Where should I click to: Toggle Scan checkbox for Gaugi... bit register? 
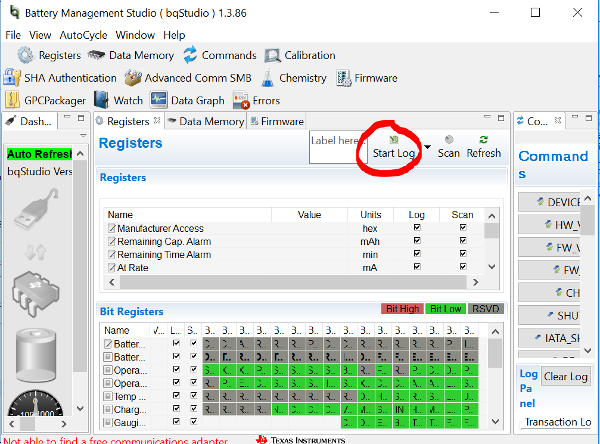click(x=194, y=421)
